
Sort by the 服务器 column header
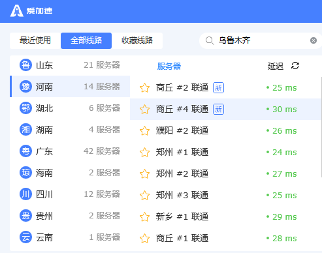[x=169, y=67]
